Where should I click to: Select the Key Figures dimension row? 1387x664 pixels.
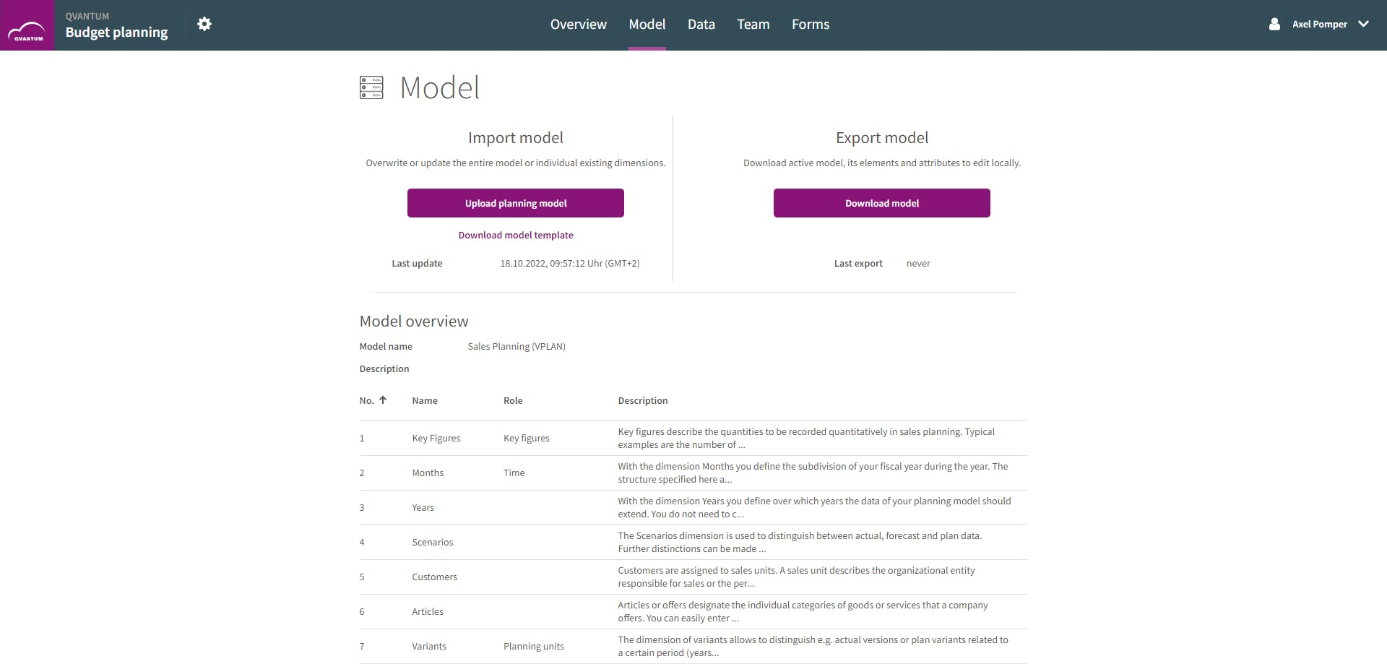[436, 438]
